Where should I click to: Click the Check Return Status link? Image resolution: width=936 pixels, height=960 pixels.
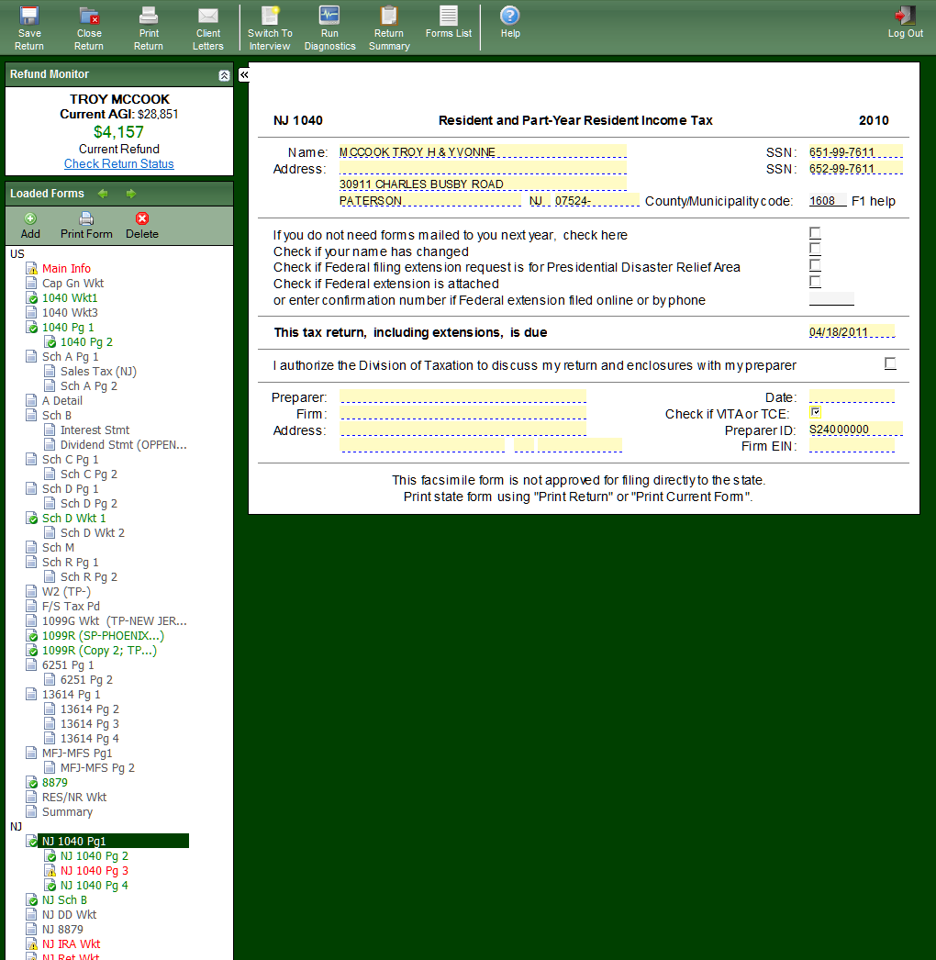point(118,163)
